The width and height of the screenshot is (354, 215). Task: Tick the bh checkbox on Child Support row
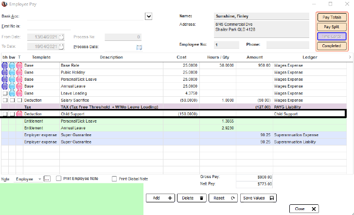point(5,114)
